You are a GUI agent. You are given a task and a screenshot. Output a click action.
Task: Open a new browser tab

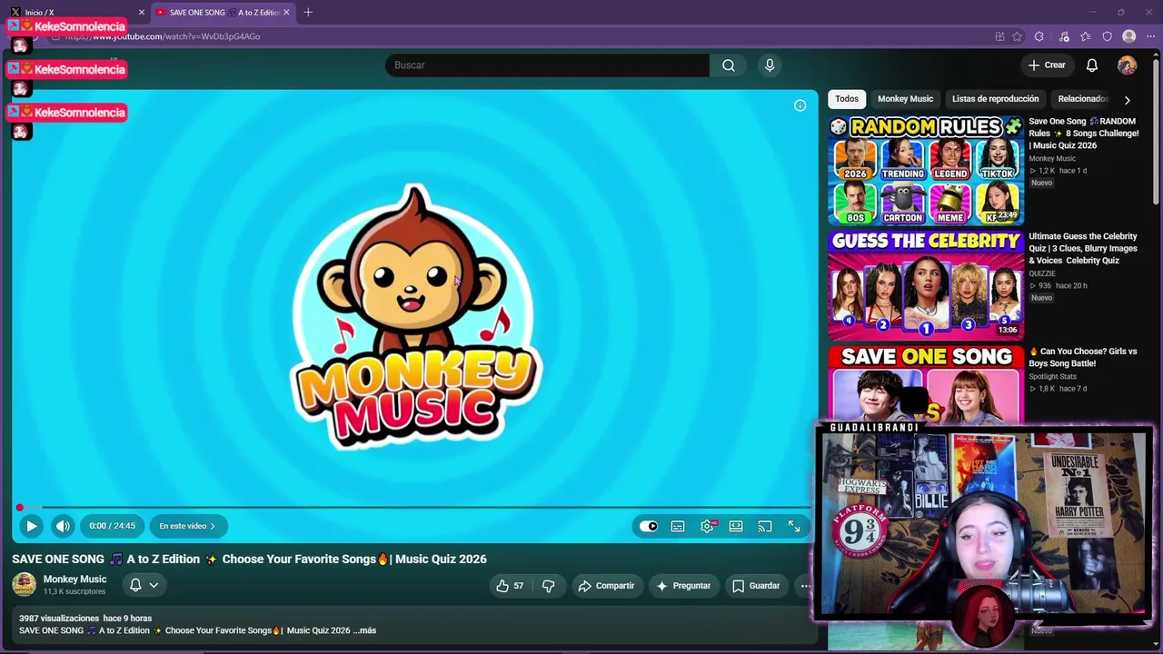coord(308,13)
